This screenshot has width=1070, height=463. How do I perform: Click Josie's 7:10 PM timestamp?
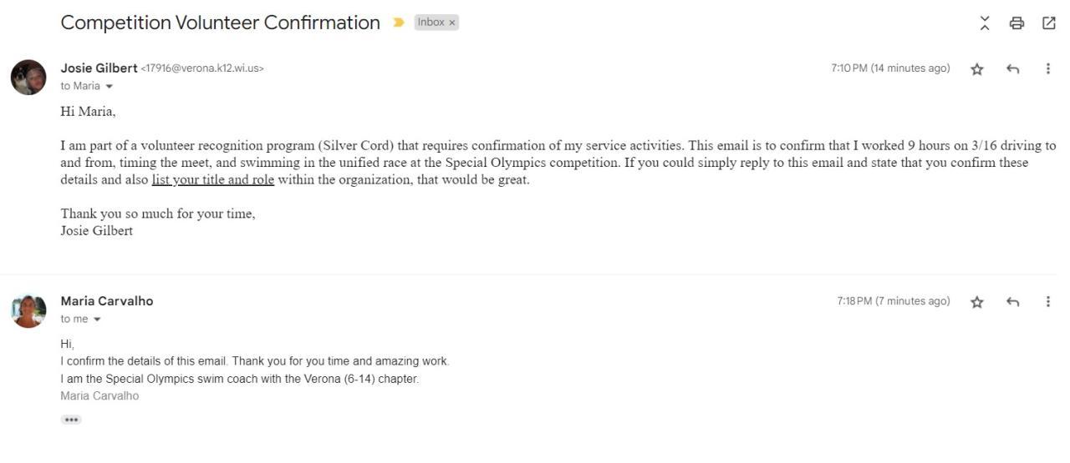(890, 68)
